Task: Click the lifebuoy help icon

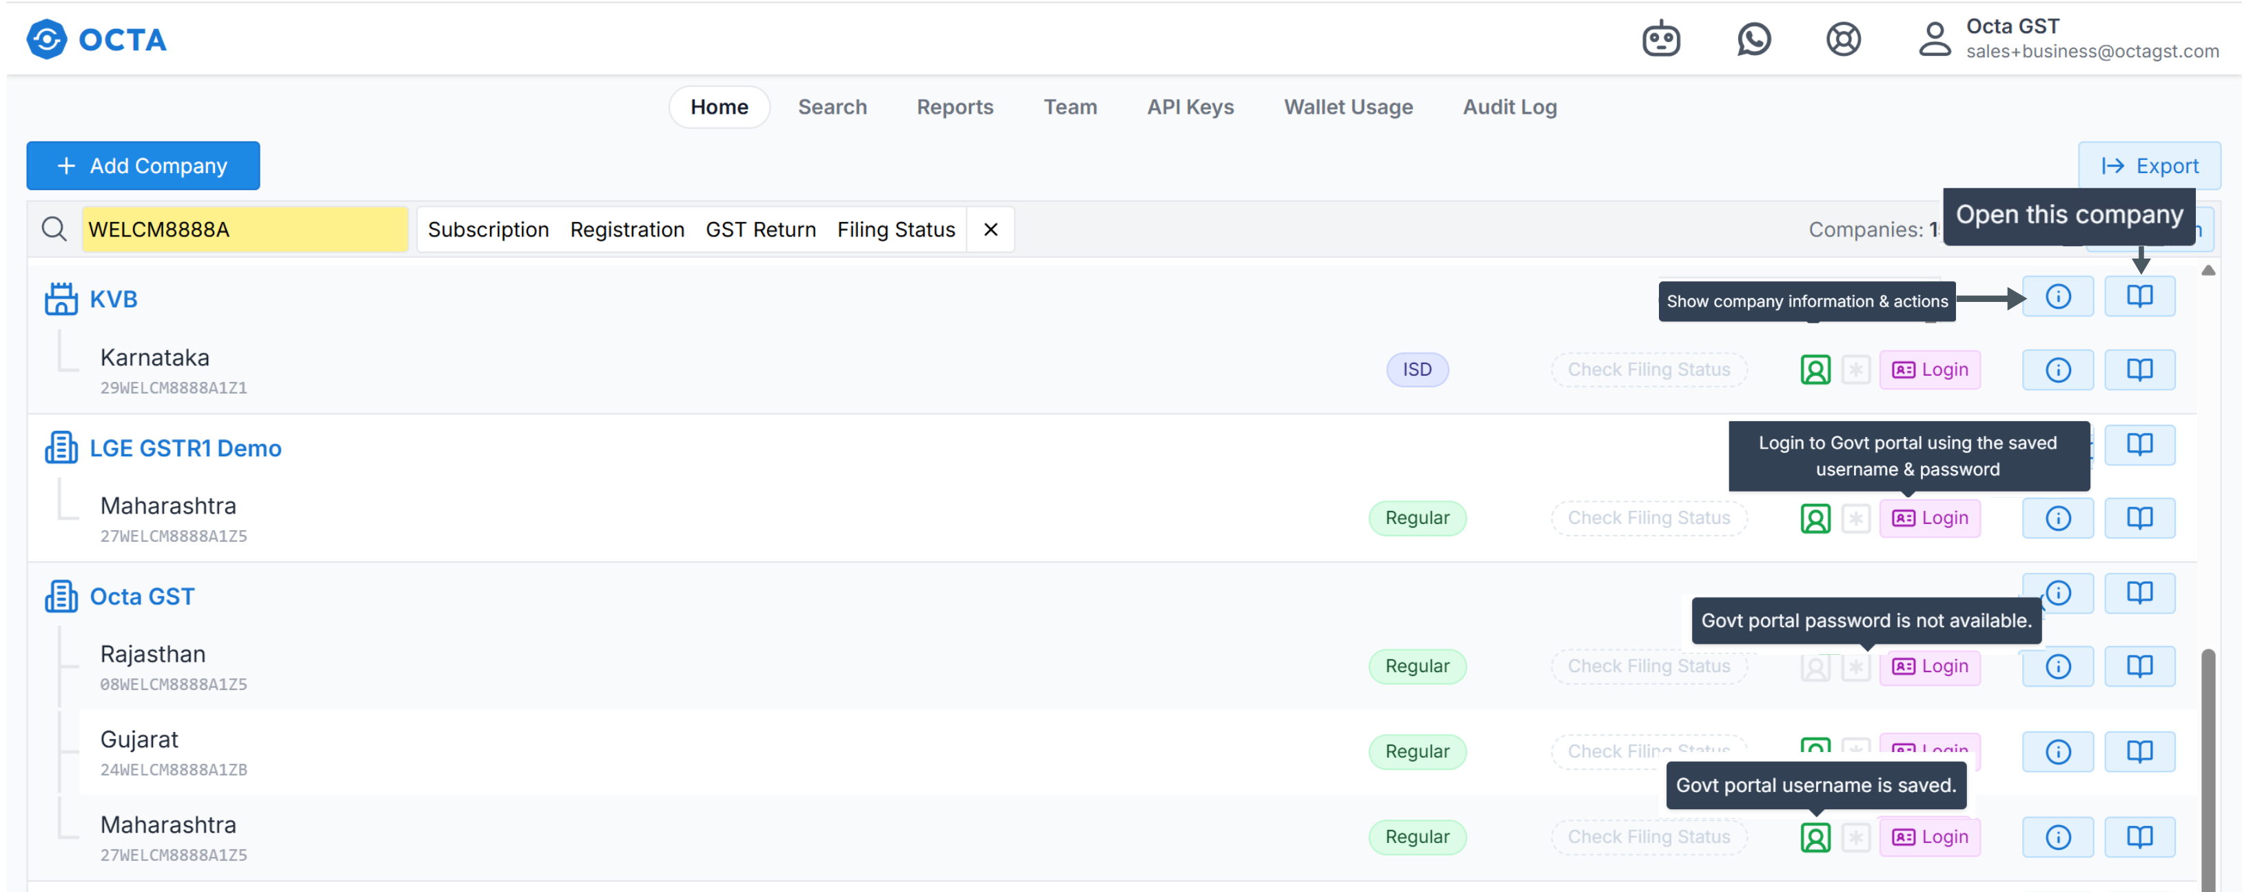Action: [x=1843, y=39]
